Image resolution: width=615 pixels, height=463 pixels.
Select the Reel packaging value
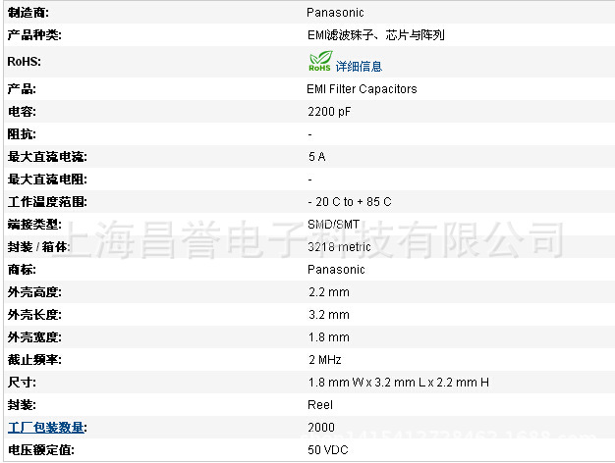click(320, 405)
